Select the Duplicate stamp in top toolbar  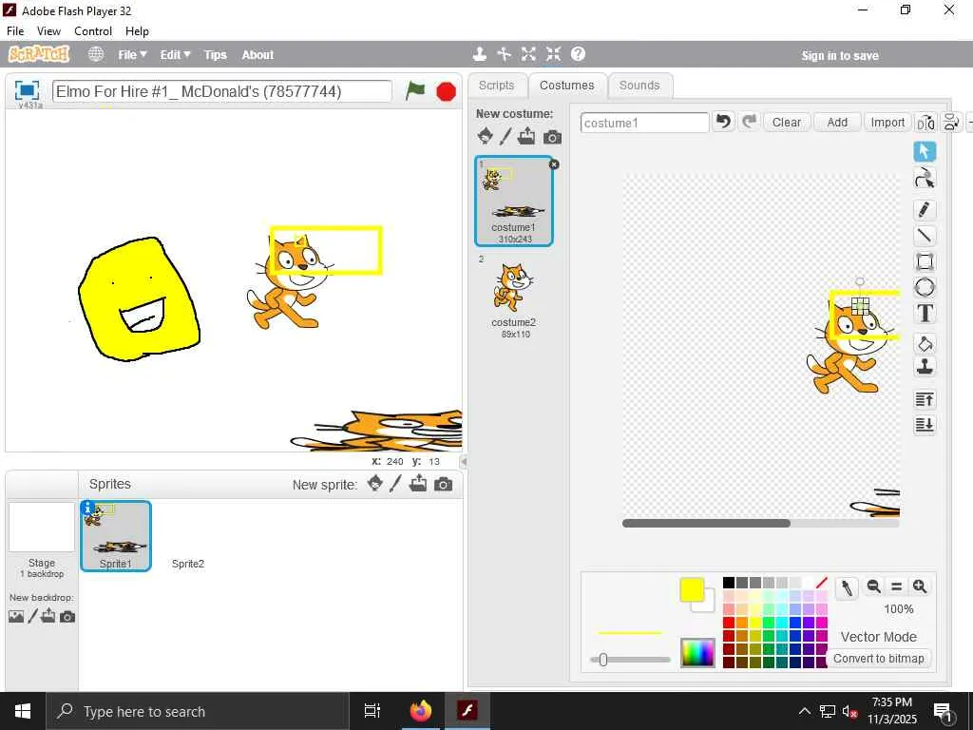click(479, 54)
